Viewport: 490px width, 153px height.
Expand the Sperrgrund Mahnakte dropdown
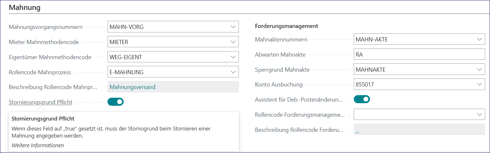[x=479, y=69]
